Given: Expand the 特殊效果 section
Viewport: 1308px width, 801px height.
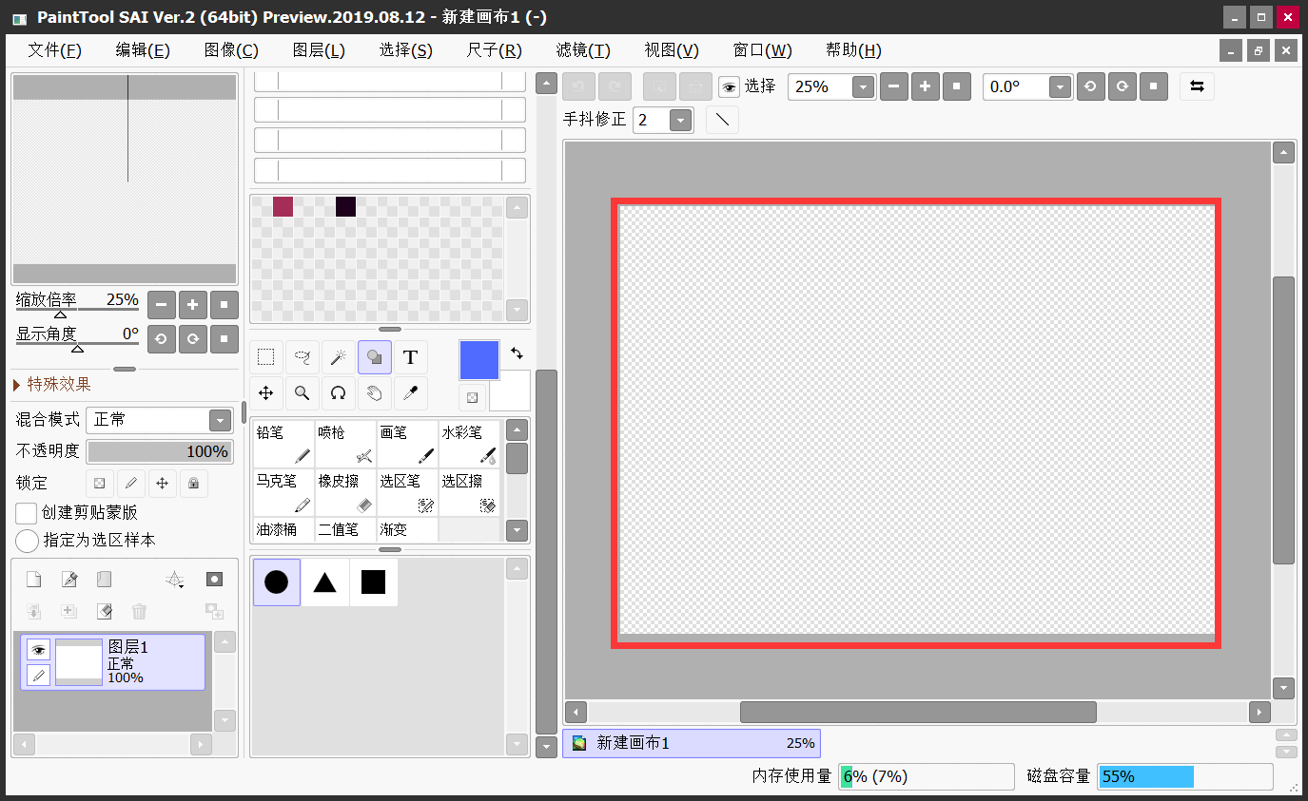Looking at the screenshot, I should tap(52, 385).
